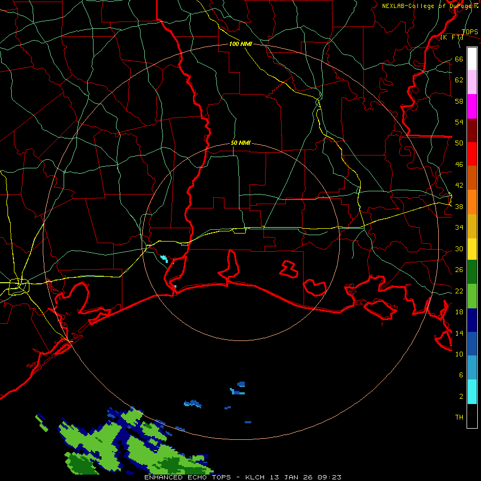
Task: Click the legend value '30'
Action: tap(459, 249)
